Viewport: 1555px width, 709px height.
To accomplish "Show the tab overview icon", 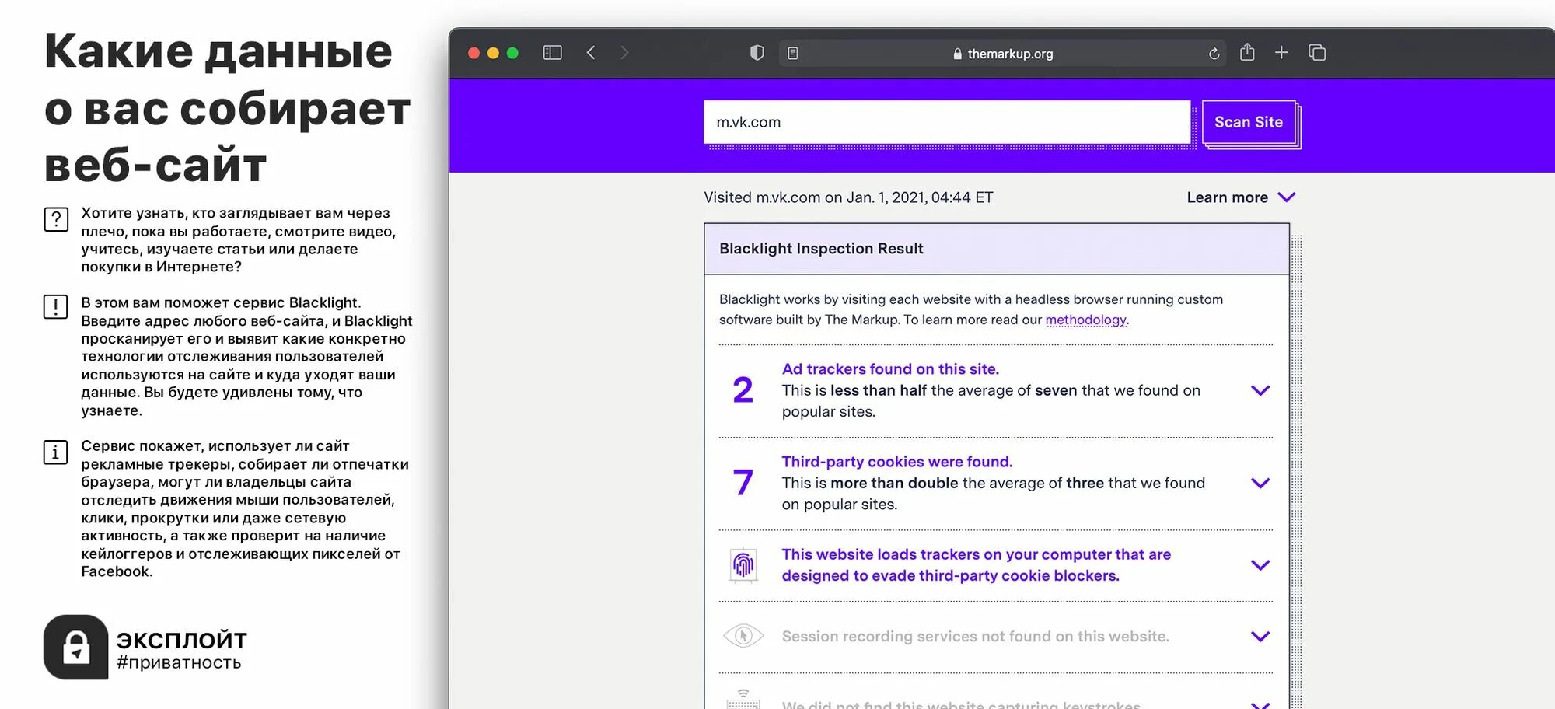I will (1317, 53).
